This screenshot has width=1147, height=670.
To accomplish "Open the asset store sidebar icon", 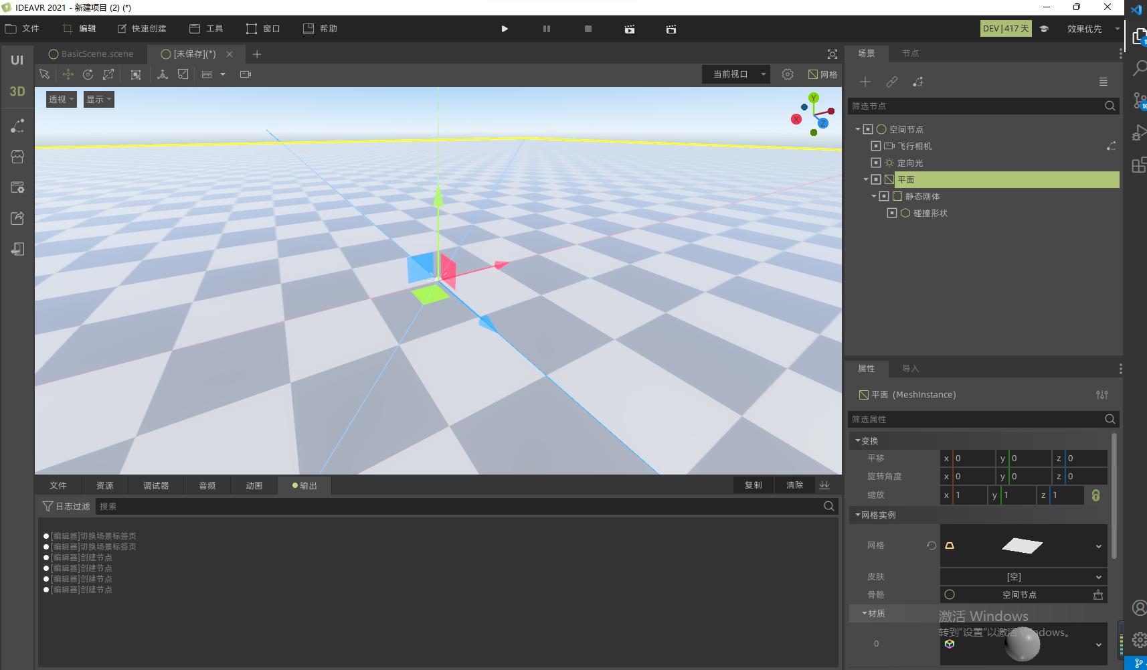I will [17, 157].
